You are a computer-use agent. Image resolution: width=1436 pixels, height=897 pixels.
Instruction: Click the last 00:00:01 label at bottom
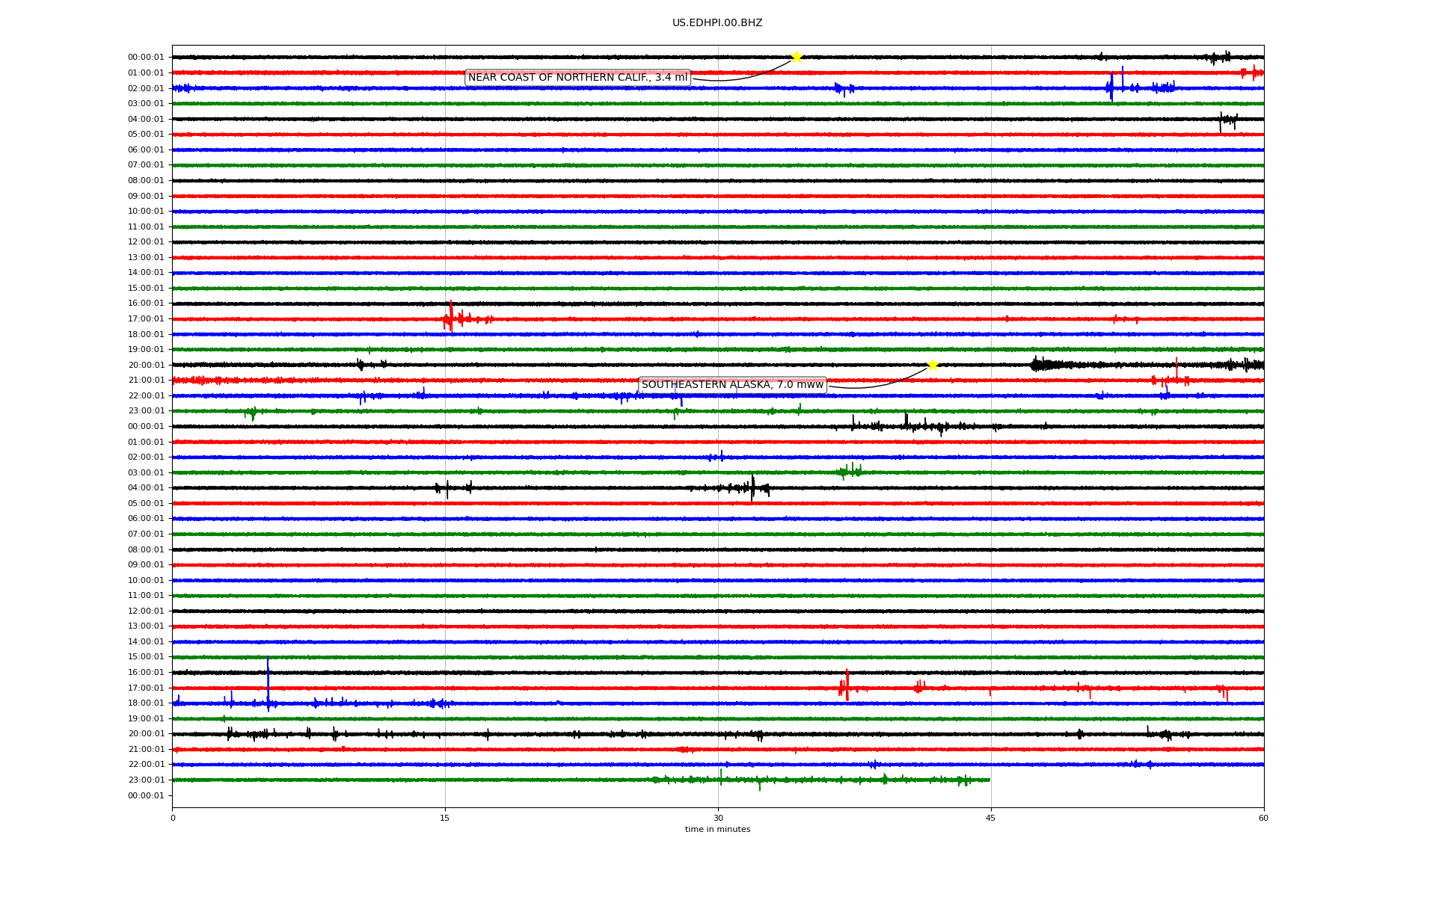coord(146,796)
